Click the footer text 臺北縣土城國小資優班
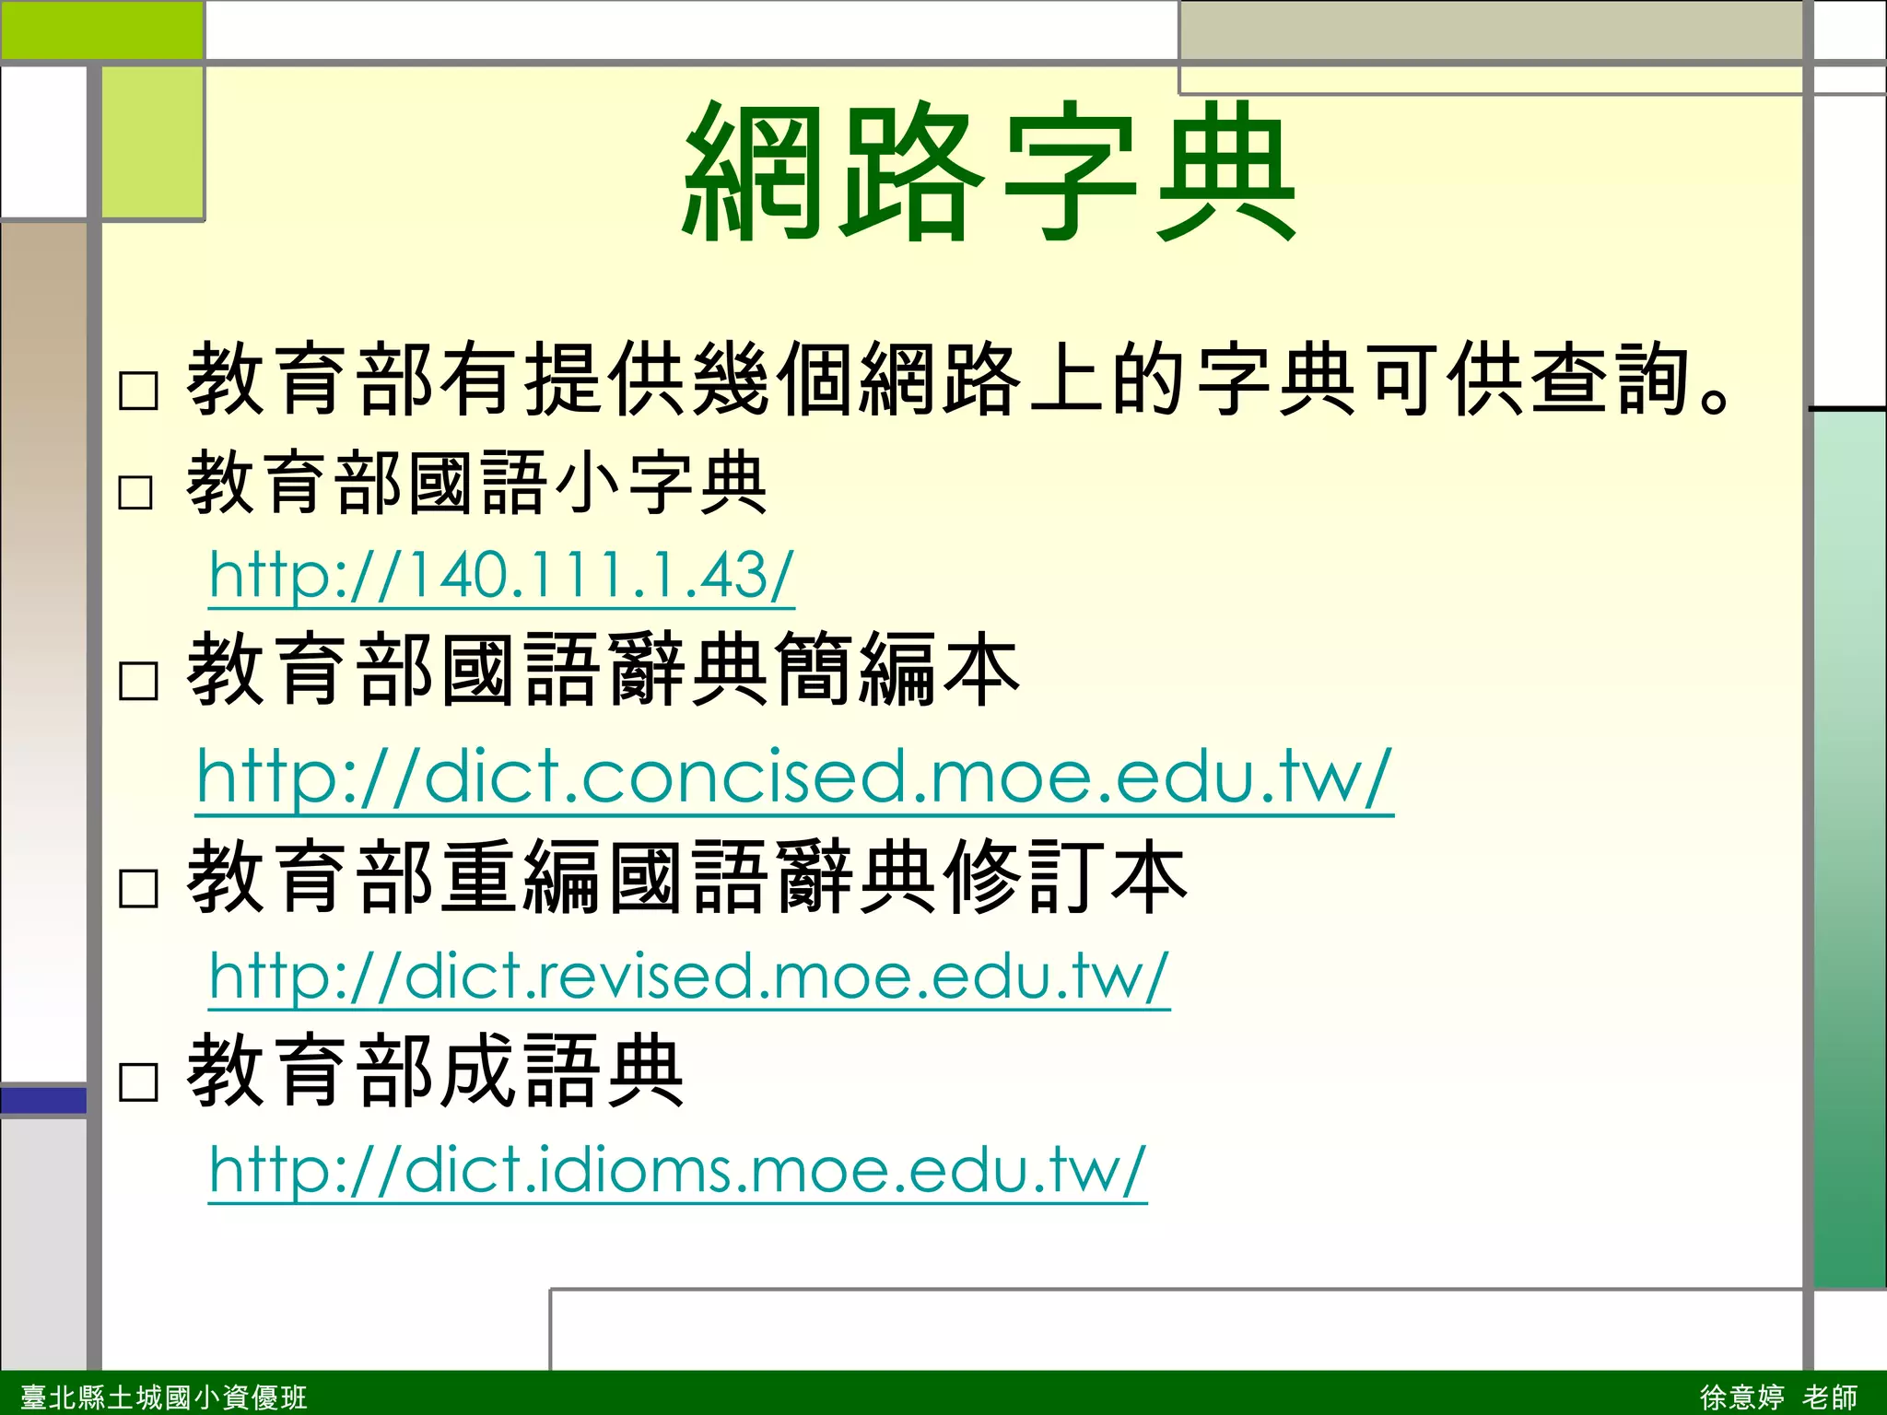 pyautogui.click(x=163, y=1397)
